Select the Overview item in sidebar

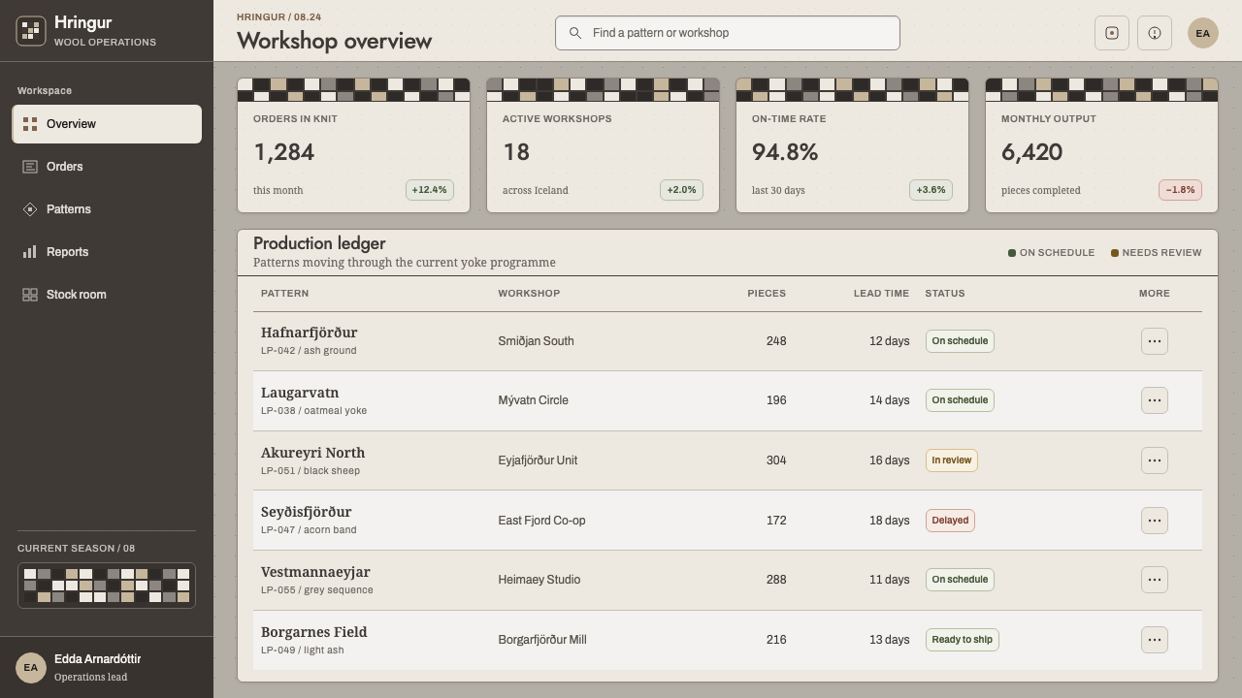tap(107, 124)
